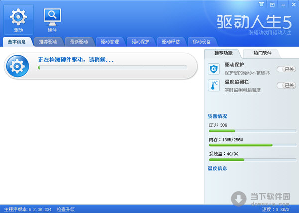Select the 热门软件 side tab

[x=262, y=53]
